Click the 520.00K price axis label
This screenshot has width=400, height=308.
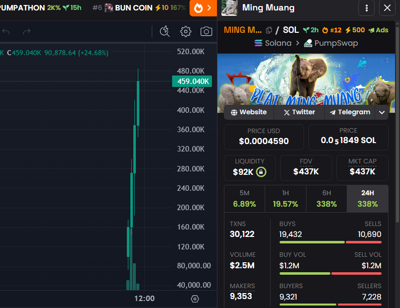191,52
